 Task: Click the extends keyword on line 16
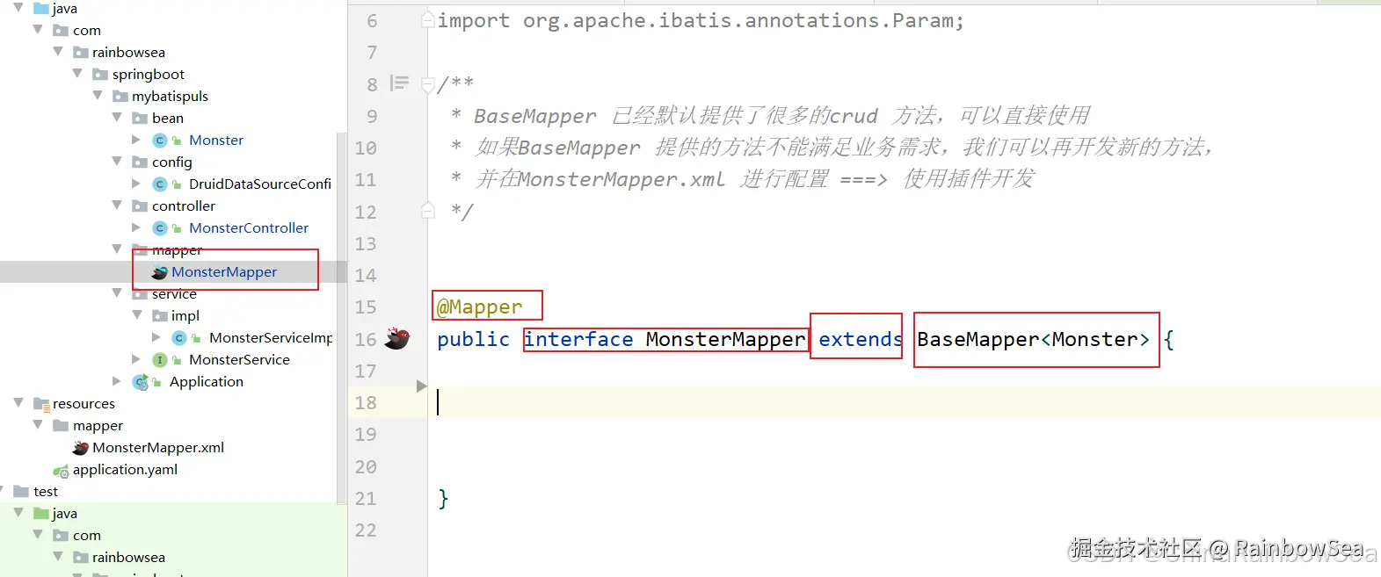click(x=860, y=339)
